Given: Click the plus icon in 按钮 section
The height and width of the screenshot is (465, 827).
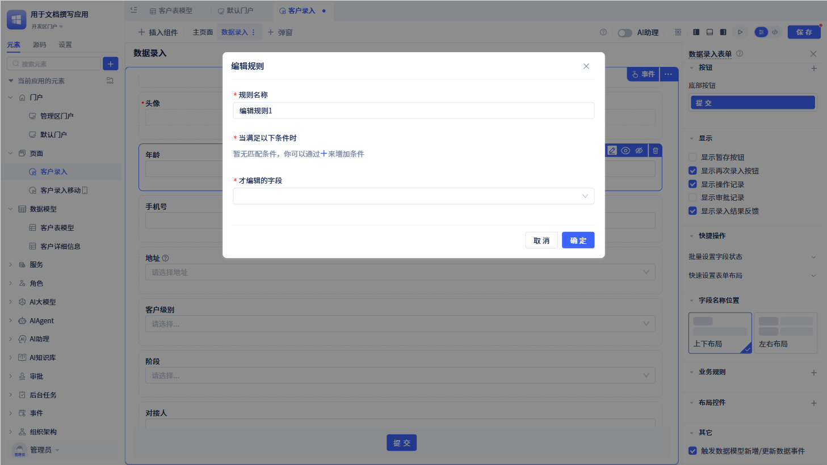Looking at the screenshot, I should (814, 68).
